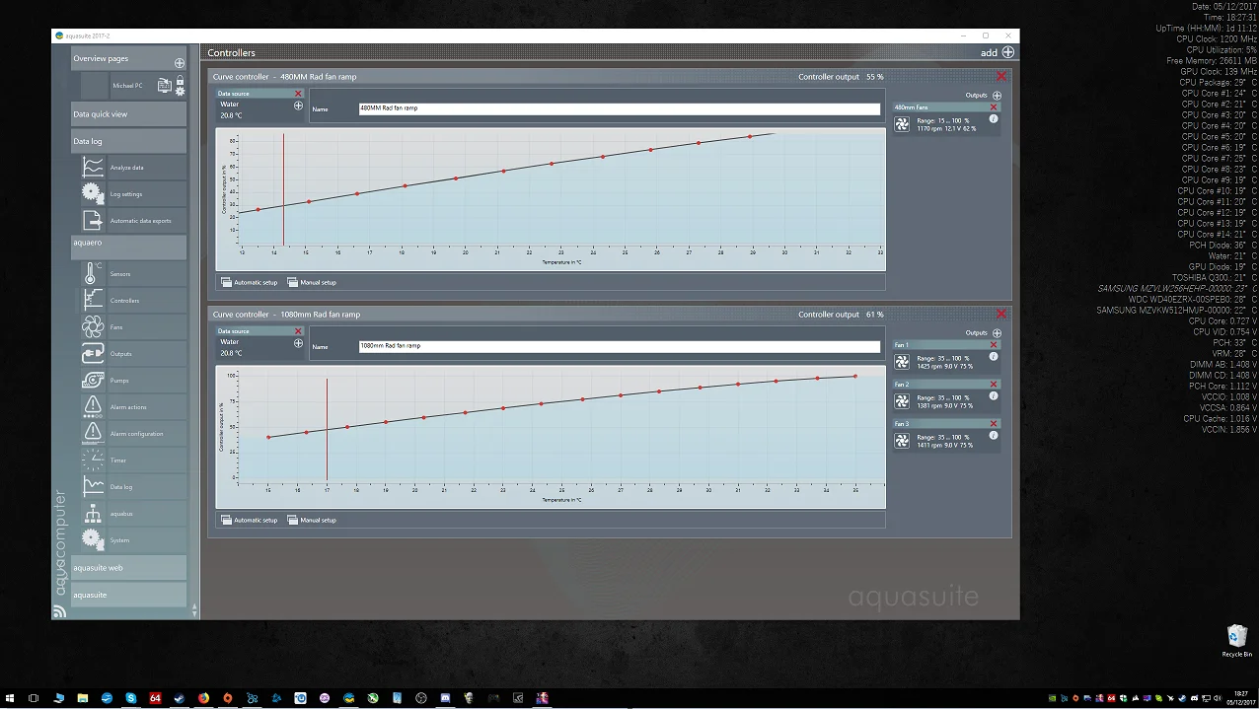Expand the Data quick view section
Viewport: 1259px width, 709px height.
[x=128, y=114]
